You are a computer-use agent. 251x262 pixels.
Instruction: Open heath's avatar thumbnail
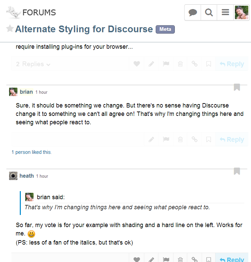(13, 176)
